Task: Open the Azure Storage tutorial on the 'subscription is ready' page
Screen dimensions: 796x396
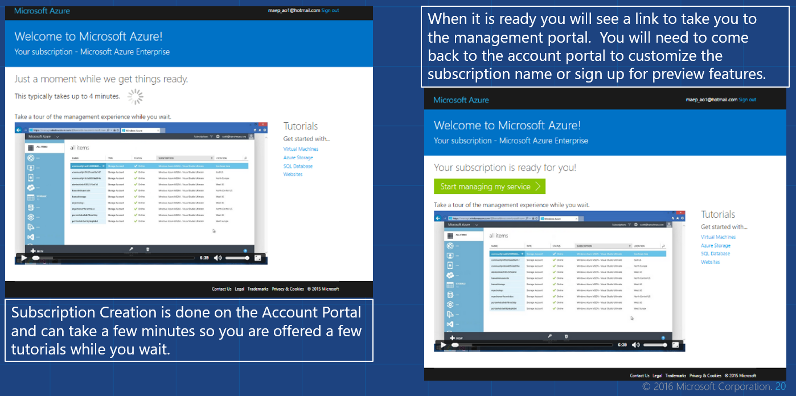Action: pyautogui.click(x=716, y=245)
